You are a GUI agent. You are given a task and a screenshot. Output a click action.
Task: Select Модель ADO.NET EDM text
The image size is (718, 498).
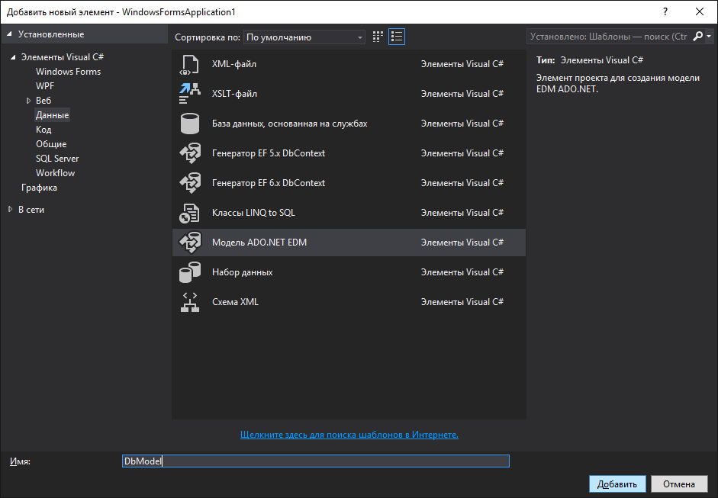[259, 243]
